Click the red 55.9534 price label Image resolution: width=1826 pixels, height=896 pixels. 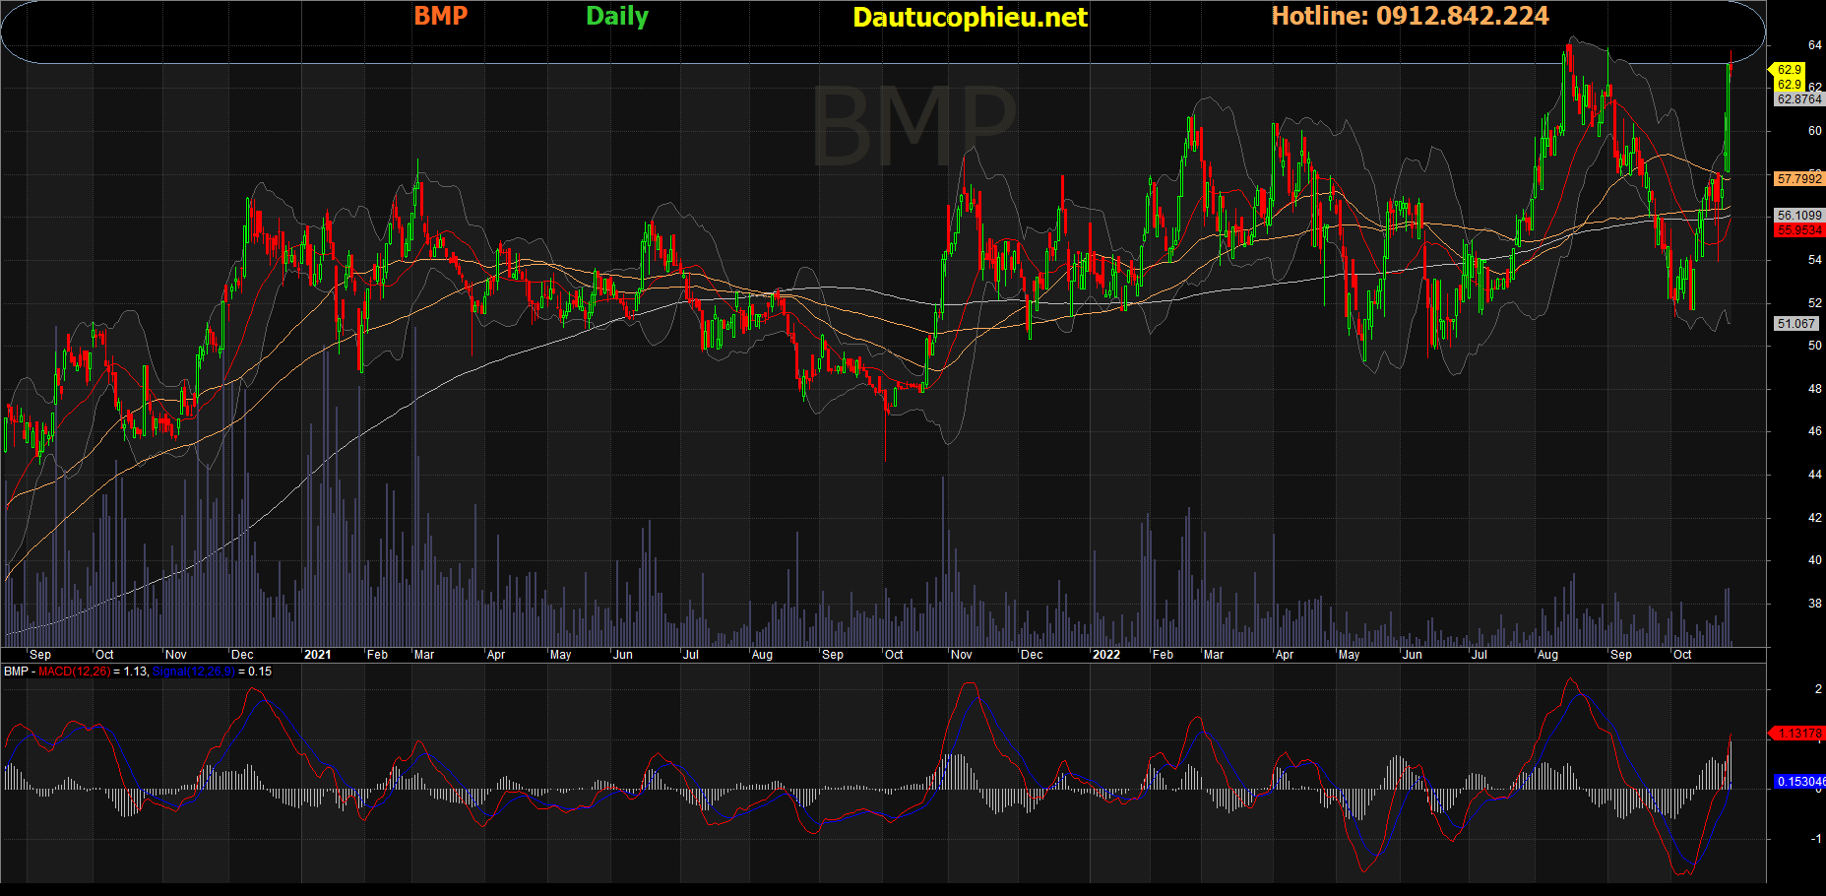coord(1798,230)
